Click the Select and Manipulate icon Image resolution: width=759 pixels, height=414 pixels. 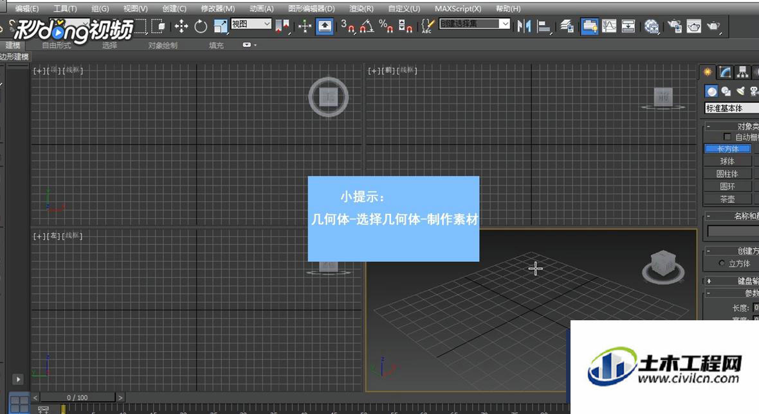tap(304, 26)
